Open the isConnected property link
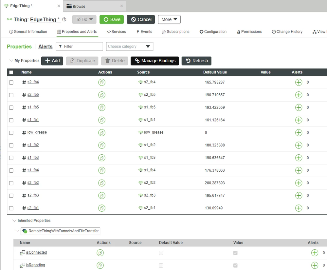The height and width of the screenshot is (270, 327). pos(36,252)
